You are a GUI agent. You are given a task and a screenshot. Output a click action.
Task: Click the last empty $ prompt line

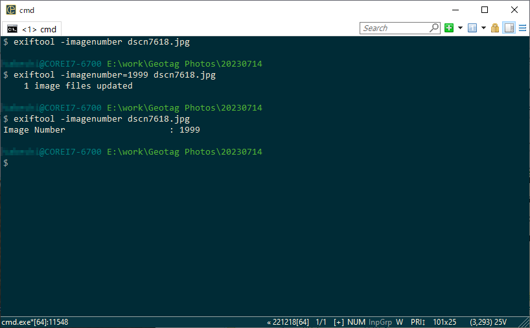pos(6,163)
